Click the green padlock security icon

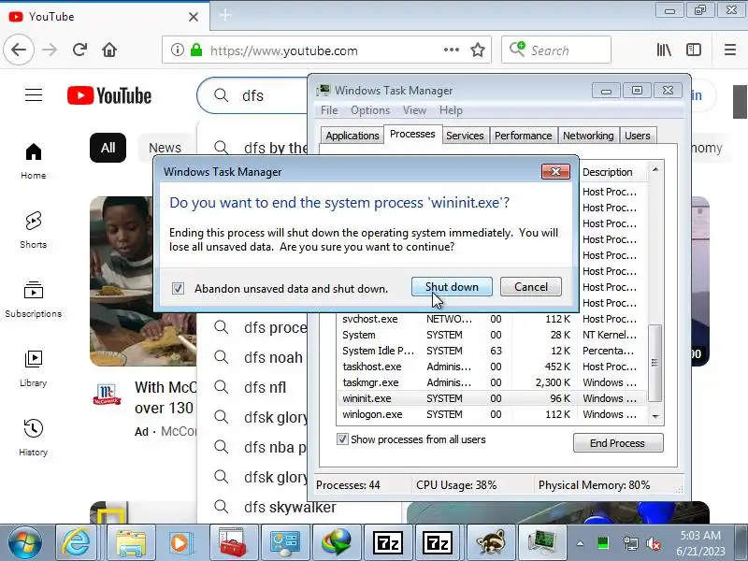[196, 50]
